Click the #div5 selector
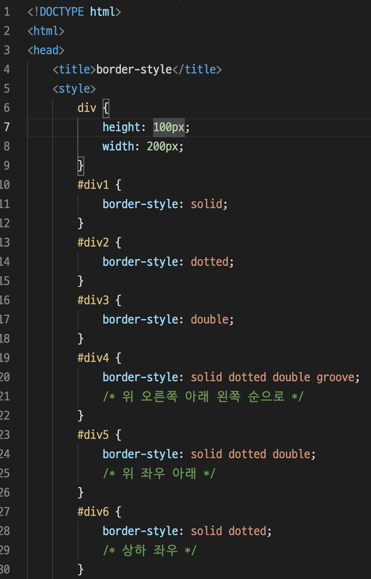Image resolution: width=371 pixels, height=579 pixels. tap(93, 435)
